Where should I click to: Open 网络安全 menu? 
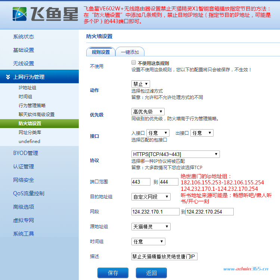24,180
